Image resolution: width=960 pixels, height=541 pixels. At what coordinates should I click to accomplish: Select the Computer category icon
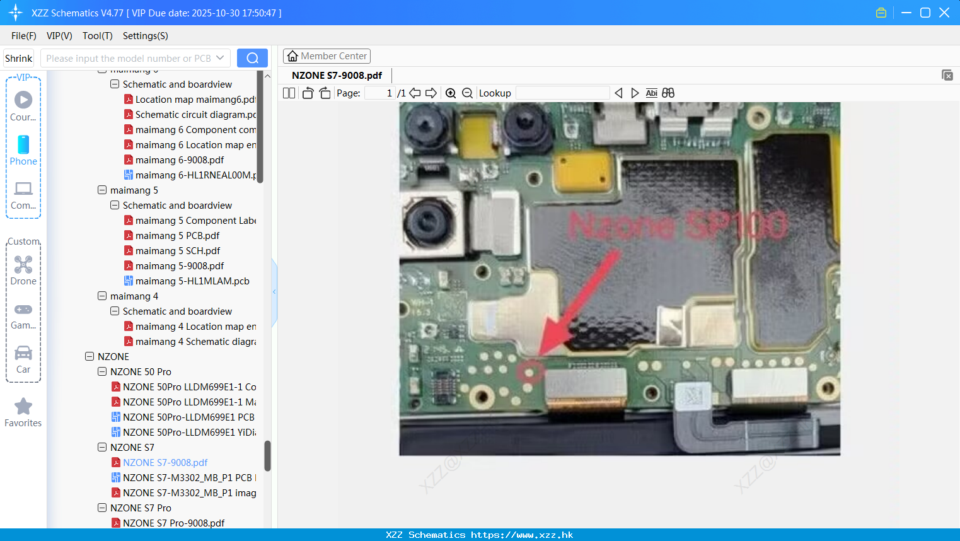[x=23, y=195]
